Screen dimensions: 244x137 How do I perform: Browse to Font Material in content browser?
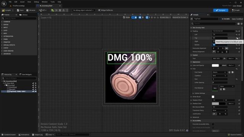[224, 89]
